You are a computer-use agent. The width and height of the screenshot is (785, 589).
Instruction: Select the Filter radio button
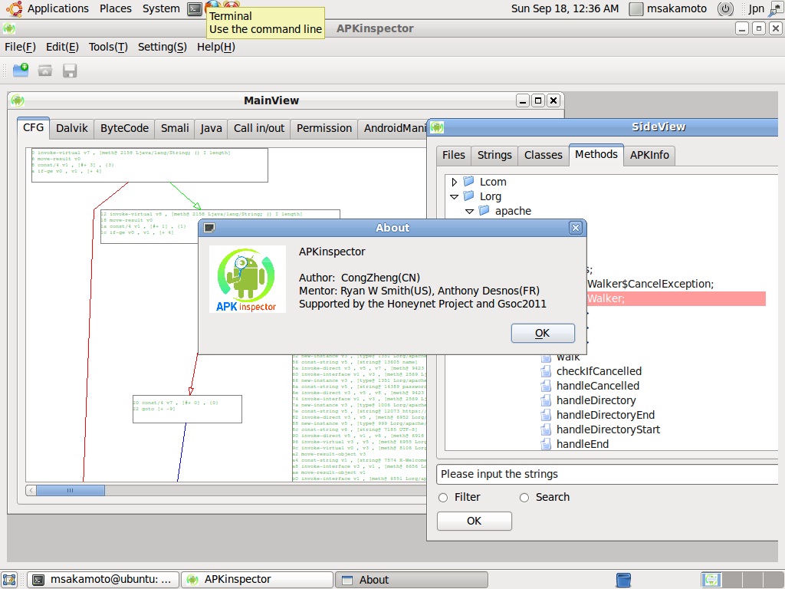pyautogui.click(x=443, y=497)
